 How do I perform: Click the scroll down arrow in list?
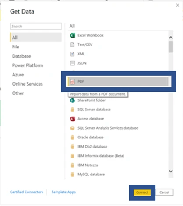tap(171, 171)
